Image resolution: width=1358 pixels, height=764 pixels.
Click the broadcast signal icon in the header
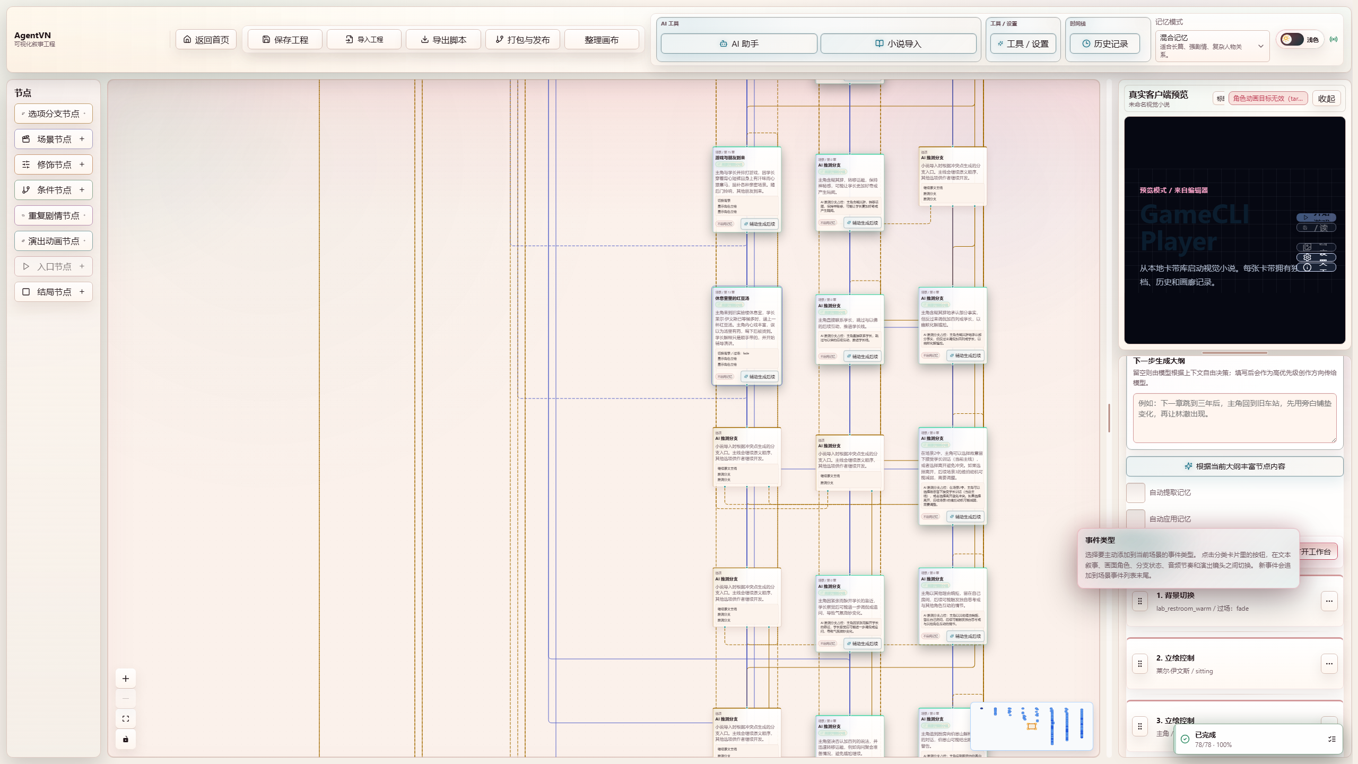click(x=1334, y=39)
